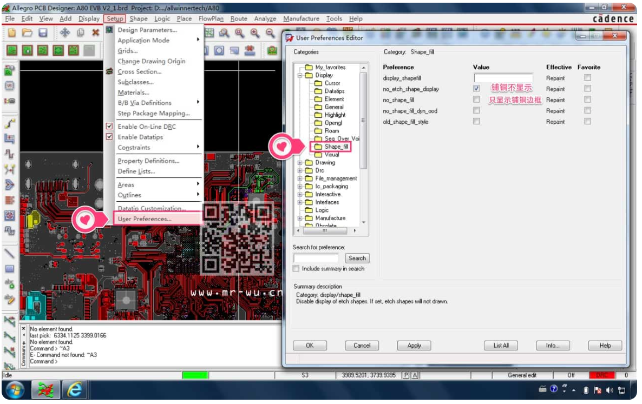Check Include summary in search

tap(296, 269)
